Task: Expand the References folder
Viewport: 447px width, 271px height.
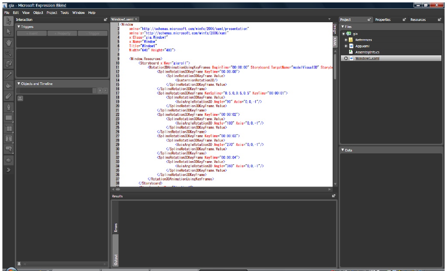Action: pos(346,40)
